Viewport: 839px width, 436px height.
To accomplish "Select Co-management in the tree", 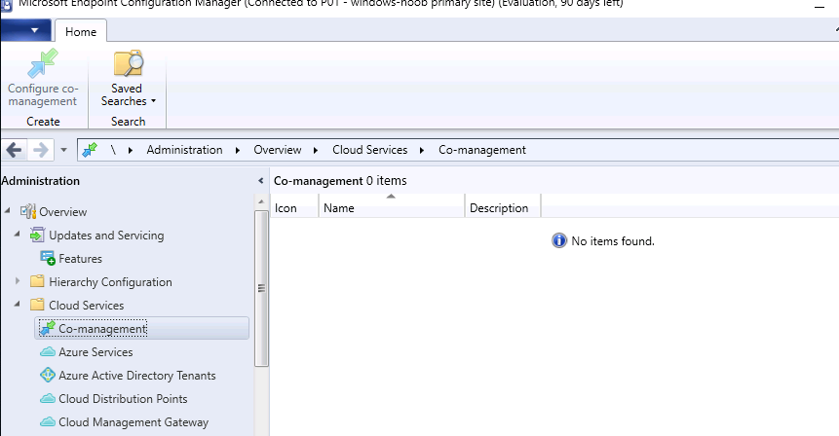I will (x=102, y=329).
